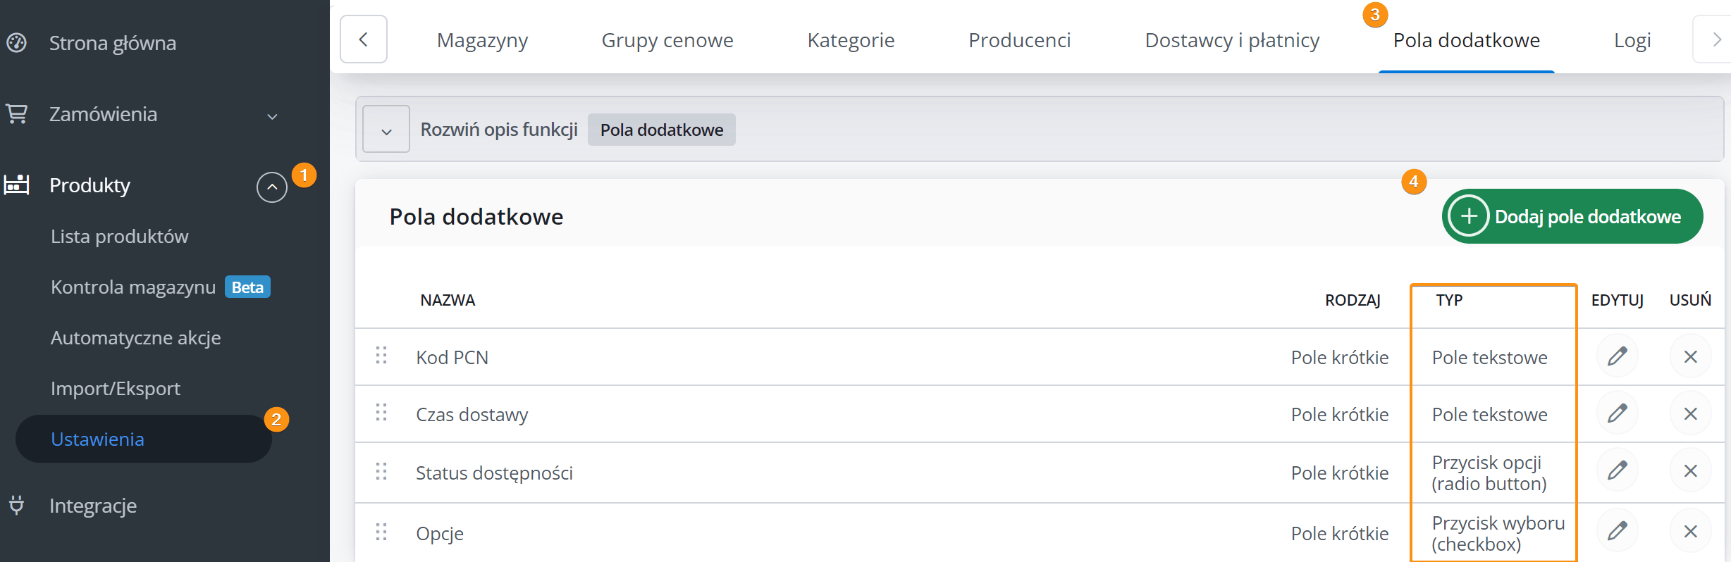Click Dodaj pole dodatkowe button
Screen dimensions: 1731x562
click(x=1572, y=216)
